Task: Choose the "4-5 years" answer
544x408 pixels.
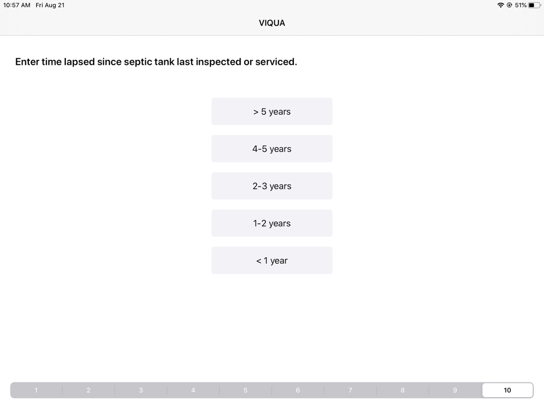Action: point(272,149)
